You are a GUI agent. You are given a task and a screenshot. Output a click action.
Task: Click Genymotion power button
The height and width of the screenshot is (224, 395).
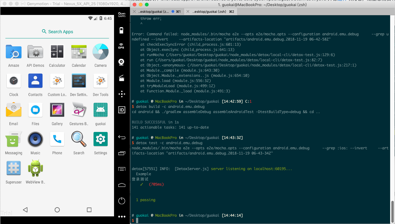[122, 201]
